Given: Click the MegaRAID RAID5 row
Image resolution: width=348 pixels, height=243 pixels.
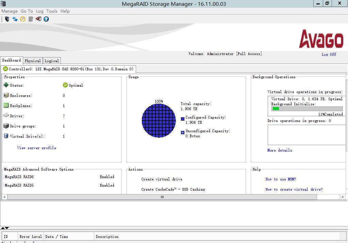Looking at the screenshot, I should [60, 185].
